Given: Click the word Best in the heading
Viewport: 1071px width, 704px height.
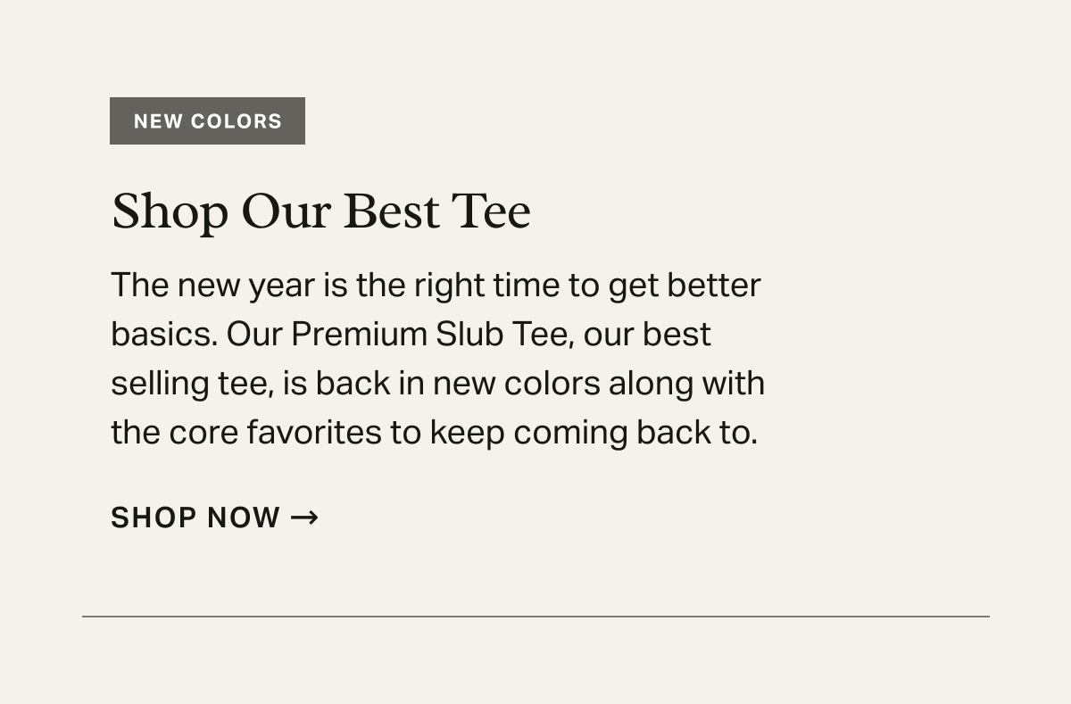Looking at the screenshot, I should pyautogui.click(x=391, y=212).
